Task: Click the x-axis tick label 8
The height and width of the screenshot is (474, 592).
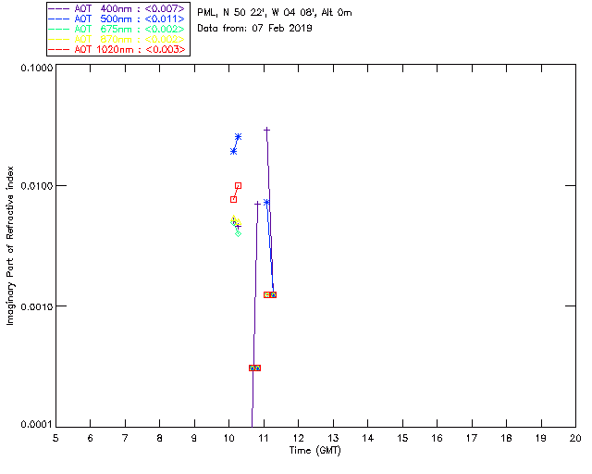Action: coord(160,438)
